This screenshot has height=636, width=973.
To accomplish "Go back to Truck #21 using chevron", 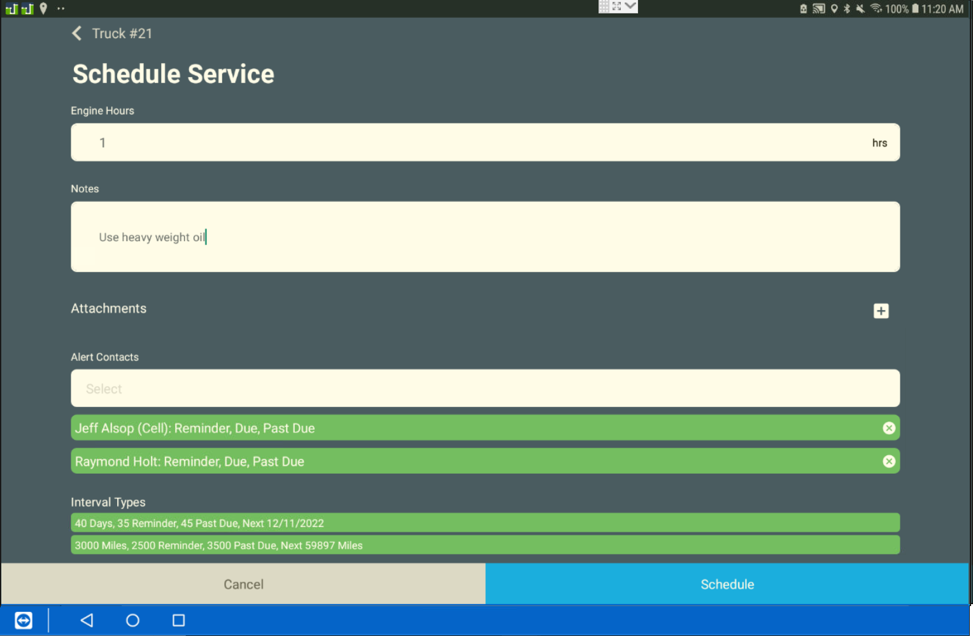I will (77, 33).
